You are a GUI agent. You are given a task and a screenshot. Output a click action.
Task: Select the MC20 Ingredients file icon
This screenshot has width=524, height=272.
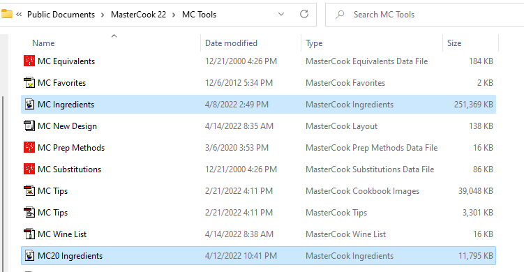click(x=29, y=256)
